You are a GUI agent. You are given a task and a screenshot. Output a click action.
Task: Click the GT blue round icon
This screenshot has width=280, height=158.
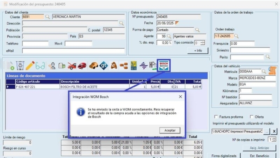point(103,66)
